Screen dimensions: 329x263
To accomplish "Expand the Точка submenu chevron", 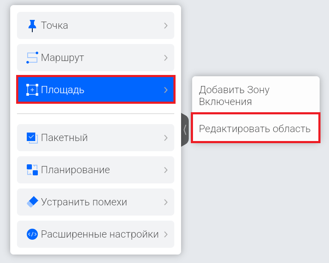I will point(166,25).
